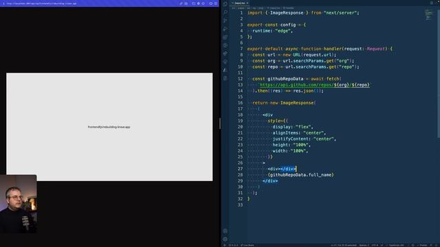This screenshot has height=247, width=440.
Task: Click the UTF-8 encoding status bar item
Action: [375, 245]
